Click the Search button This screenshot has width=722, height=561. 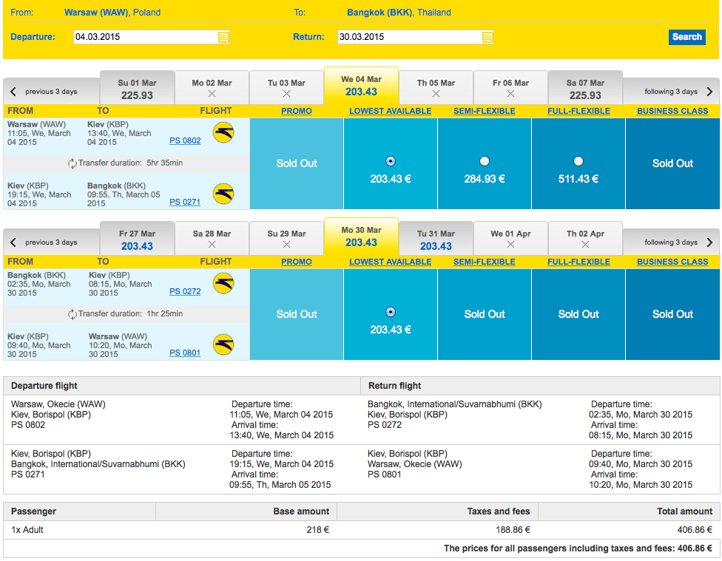[x=687, y=37]
